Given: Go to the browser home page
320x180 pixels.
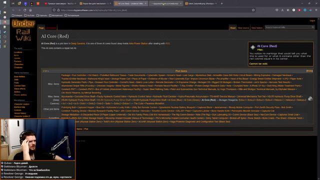Looking at the screenshot, I should (x=30, y=10).
